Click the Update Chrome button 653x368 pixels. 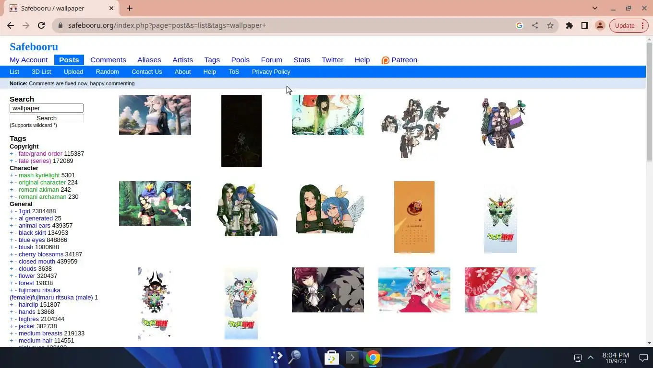tap(629, 25)
